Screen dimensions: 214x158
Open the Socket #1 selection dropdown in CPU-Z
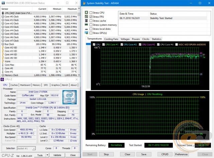tap(34, 148)
